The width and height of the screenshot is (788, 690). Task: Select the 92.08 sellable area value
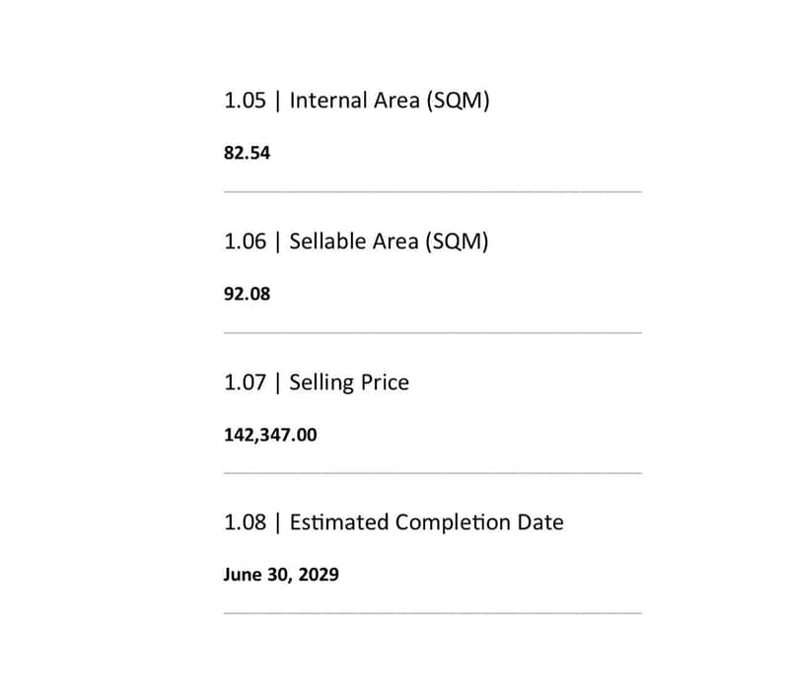click(x=247, y=294)
